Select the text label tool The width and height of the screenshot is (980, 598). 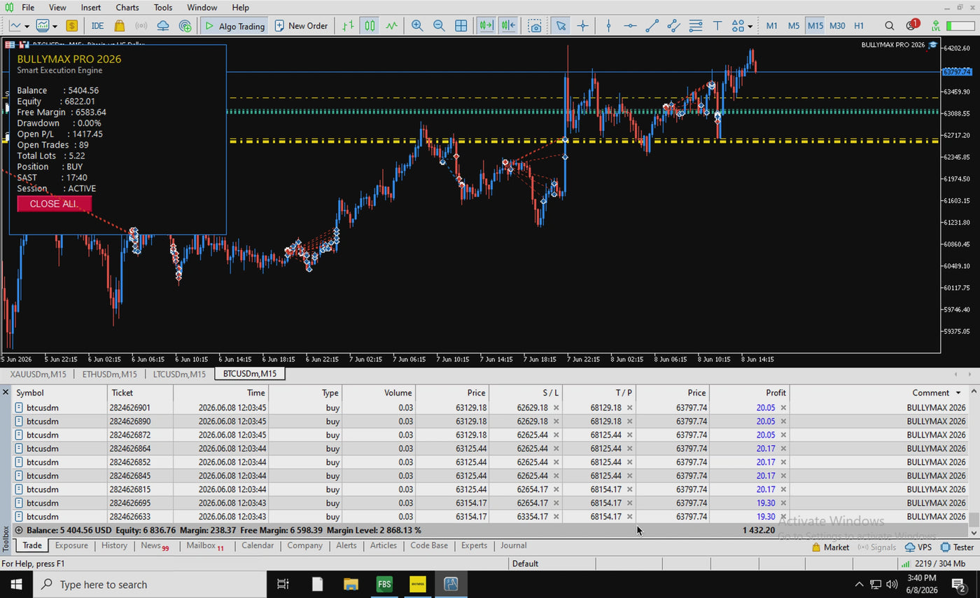click(x=717, y=26)
